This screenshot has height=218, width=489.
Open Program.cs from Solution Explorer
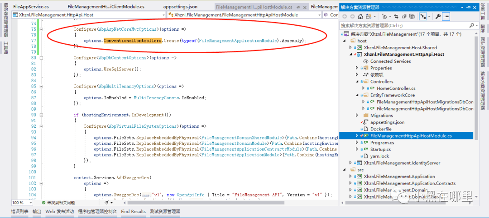(382, 143)
